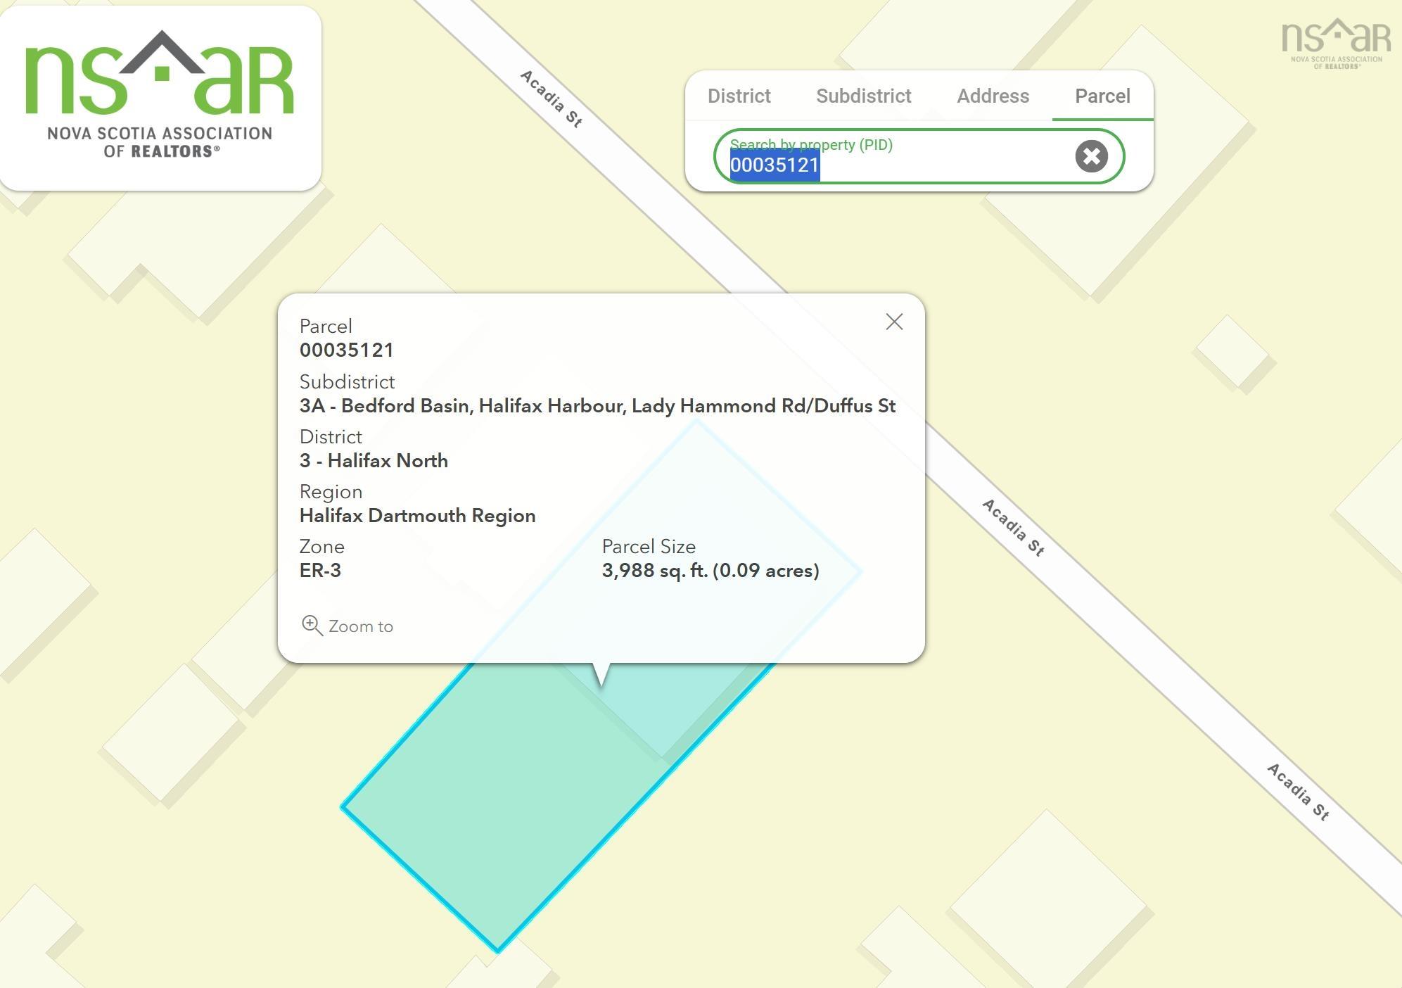
Task: Select parcel number 00035121 text in popup
Action: coord(347,350)
